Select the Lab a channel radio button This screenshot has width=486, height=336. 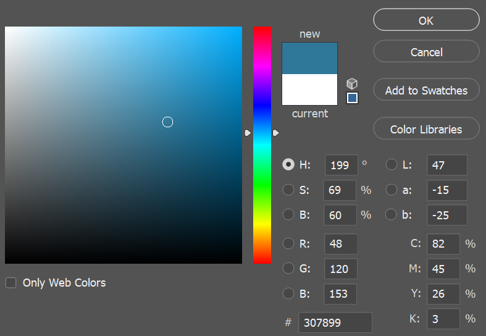(391, 190)
